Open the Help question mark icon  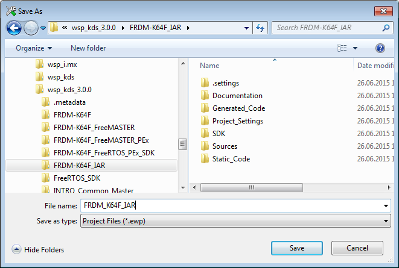click(x=380, y=48)
